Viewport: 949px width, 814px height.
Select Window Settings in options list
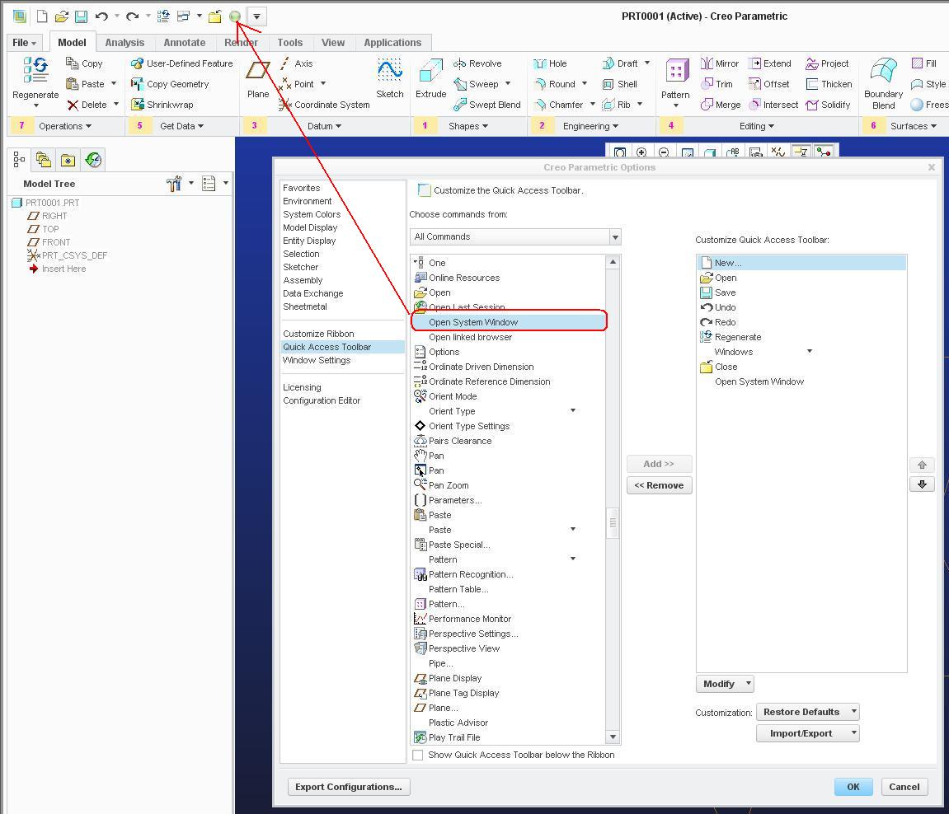pos(317,360)
